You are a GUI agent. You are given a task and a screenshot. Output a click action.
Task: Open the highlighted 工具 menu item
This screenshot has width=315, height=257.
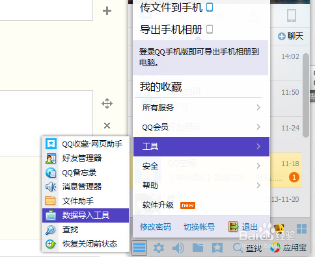click(201, 147)
